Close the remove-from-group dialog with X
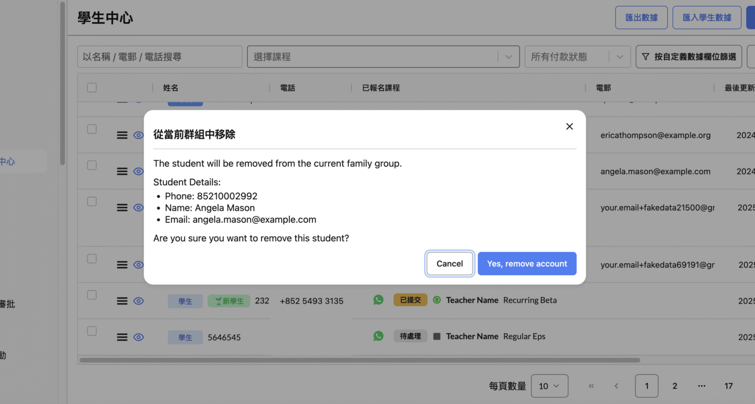 pyautogui.click(x=569, y=127)
